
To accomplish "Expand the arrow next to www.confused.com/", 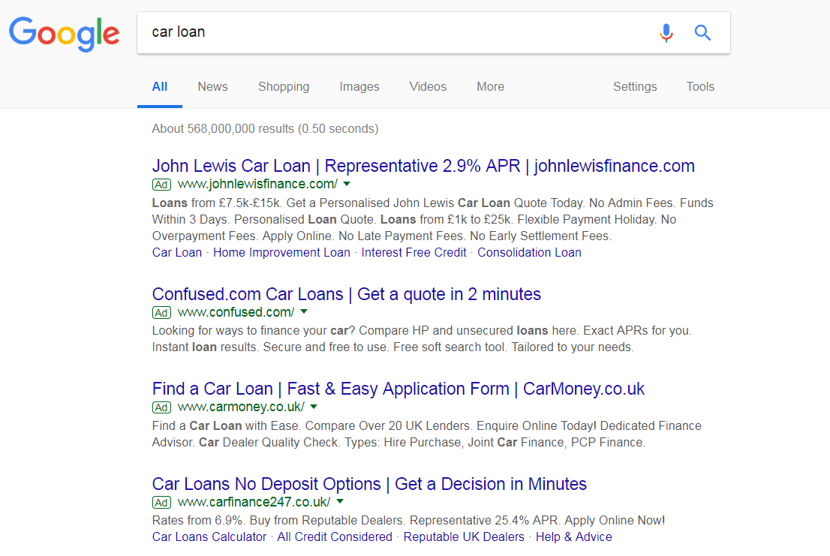I will 304,312.
